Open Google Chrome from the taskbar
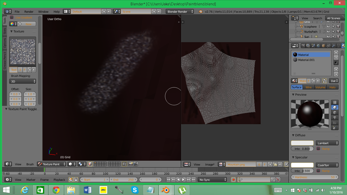The height and width of the screenshot is (195, 347). (56, 190)
